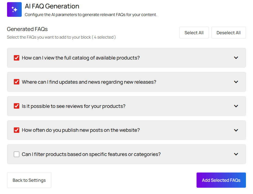Uncheck the 'updates and news' FAQ checkbox
253x194 pixels.
(17, 82)
